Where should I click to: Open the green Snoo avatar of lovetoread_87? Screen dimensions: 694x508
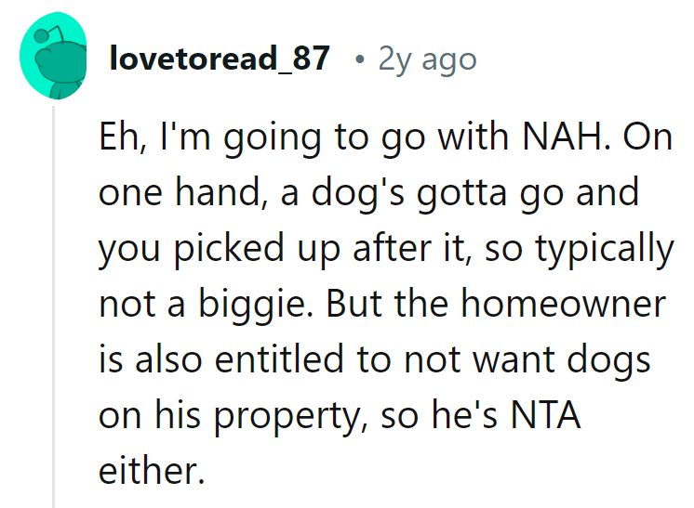point(53,56)
